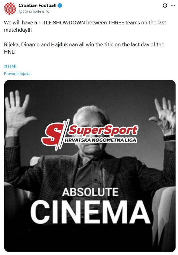Click the TITLE SHOWDOWN text in the tweet
Screen dimensions: 178x255
(62, 22)
